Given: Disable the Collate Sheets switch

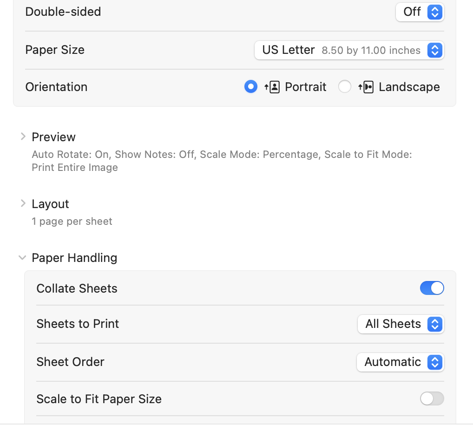Looking at the screenshot, I should (x=432, y=288).
